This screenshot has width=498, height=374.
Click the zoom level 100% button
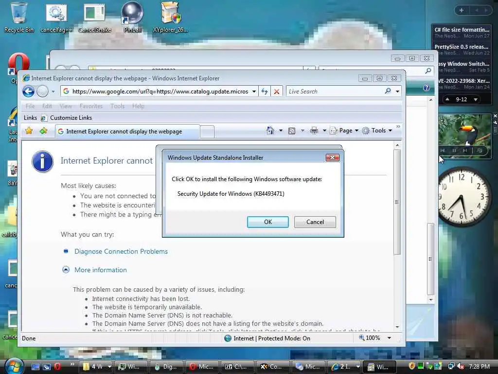coord(370,338)
